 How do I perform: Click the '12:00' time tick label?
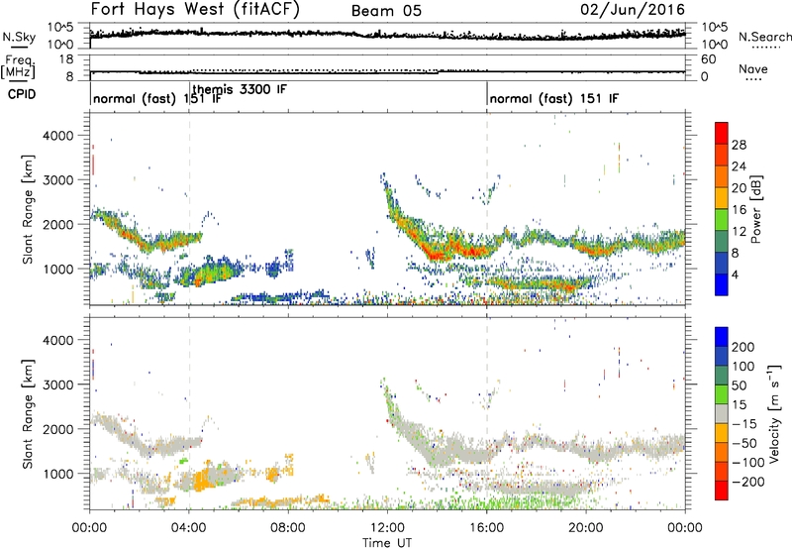point(387,528)
